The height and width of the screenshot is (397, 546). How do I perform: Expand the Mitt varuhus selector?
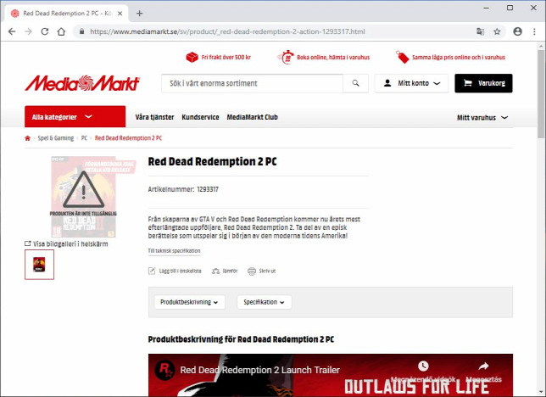[482, 117]
